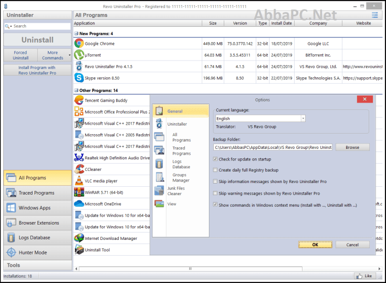Enable Create daily full Registry backup

215,170
